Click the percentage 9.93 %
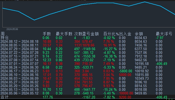The width and height of the screenshot is (175, 100). pyautogui.click(x=109, y=86)
